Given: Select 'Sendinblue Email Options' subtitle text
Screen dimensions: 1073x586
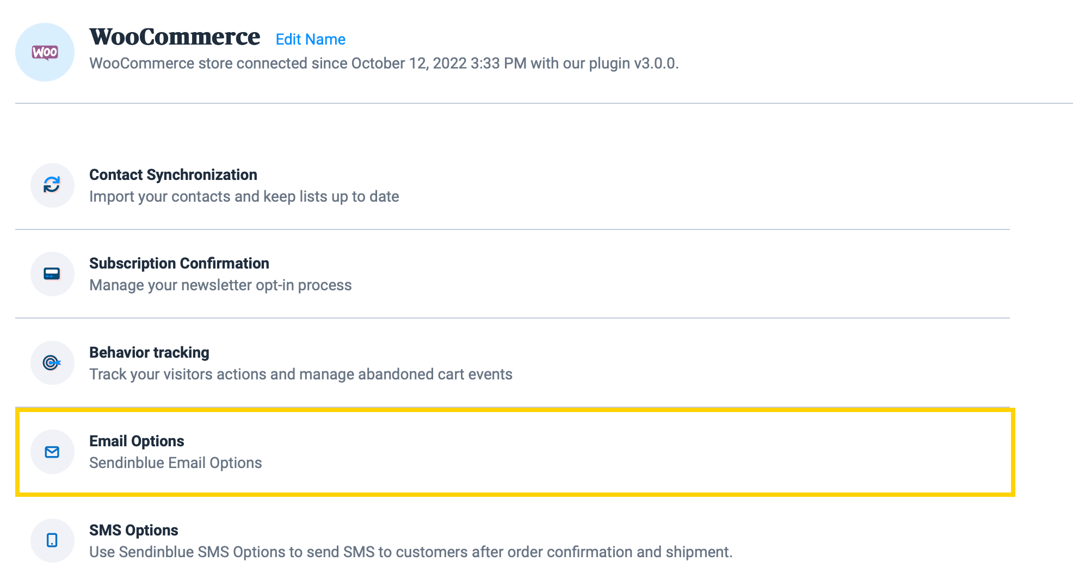Looking at the screenshot, I should tap(175, 463).
